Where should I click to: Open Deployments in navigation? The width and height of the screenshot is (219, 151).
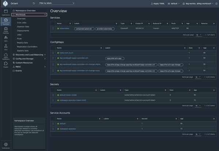(x=23, y=31)
